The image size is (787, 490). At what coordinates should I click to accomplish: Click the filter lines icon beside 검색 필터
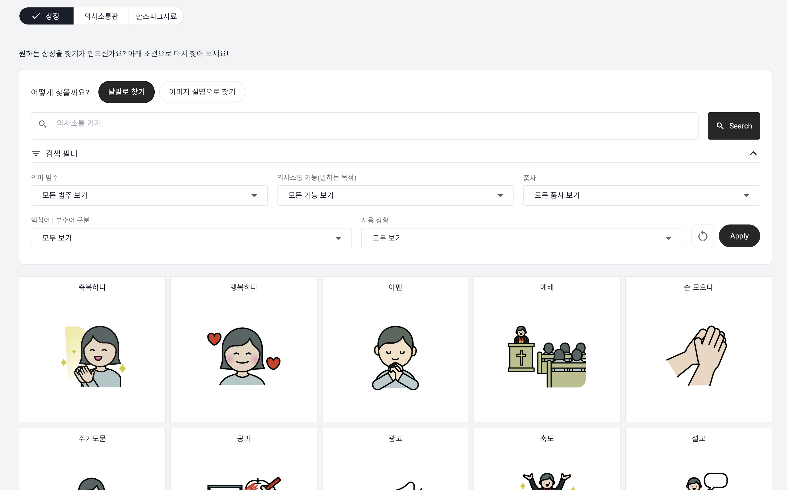[36, 153]
